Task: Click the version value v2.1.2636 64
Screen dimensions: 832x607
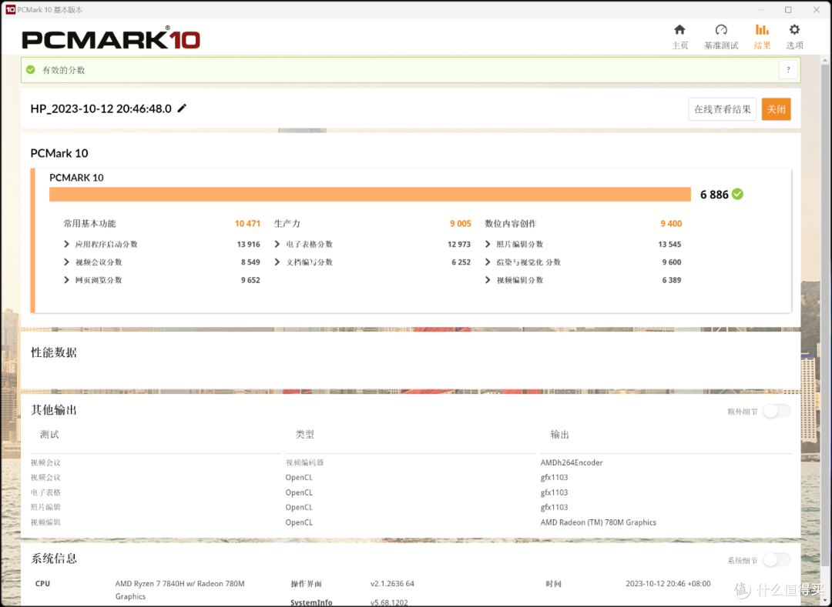Action: (392, 584)
